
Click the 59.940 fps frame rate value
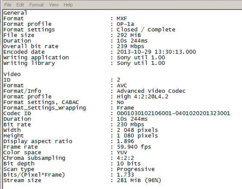tap(134, 147)
